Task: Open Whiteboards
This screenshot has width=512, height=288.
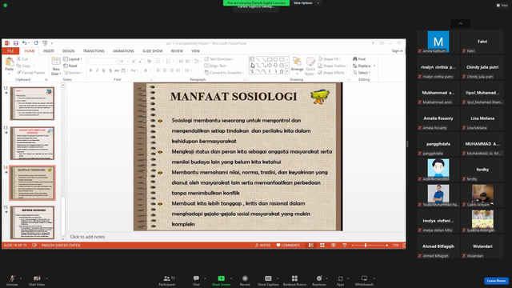Action: [x=364, y=280]
